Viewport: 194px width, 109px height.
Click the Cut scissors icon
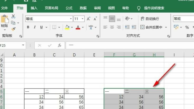coord(13,16)
